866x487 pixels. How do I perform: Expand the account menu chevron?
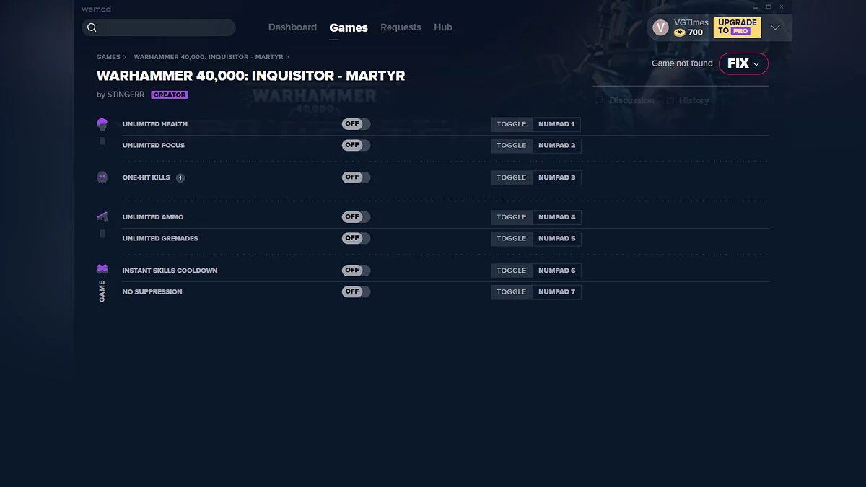[775, 27]
